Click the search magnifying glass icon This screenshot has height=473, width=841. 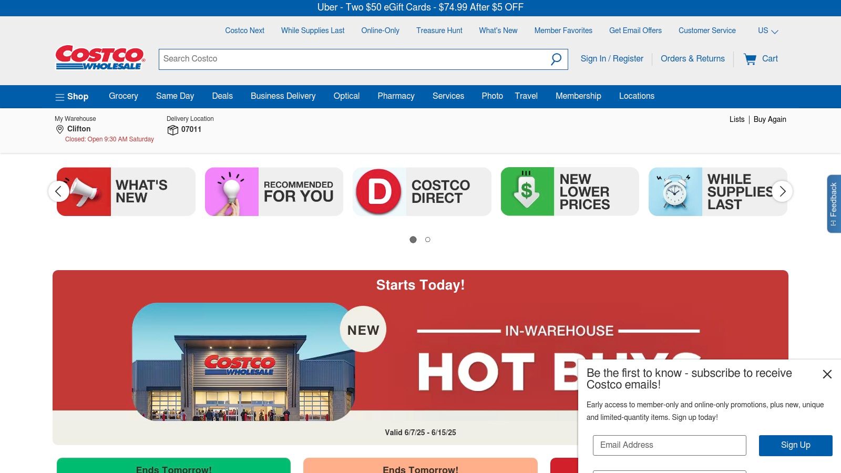556,59
